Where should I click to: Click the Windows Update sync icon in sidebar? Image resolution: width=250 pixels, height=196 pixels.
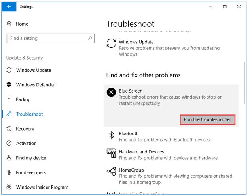[x=9, y=70]
